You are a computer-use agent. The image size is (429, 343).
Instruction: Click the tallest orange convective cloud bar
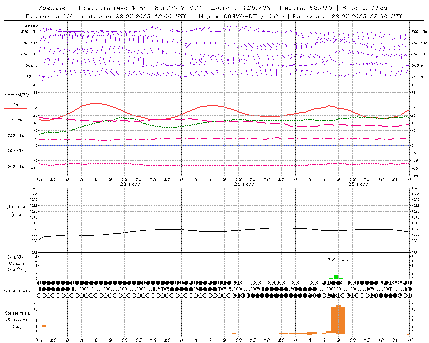338,319
